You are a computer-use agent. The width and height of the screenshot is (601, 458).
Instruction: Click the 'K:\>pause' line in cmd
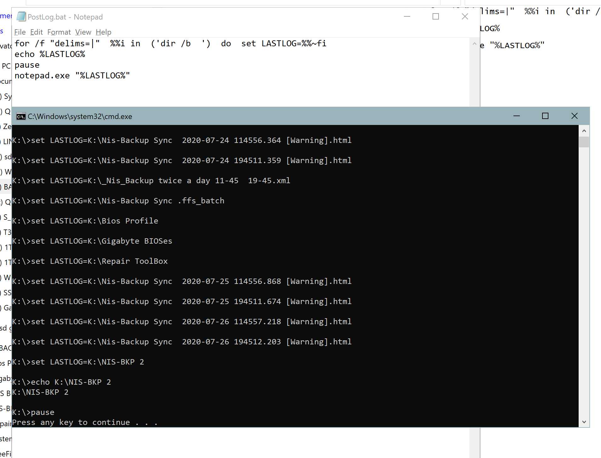pos(33,412)
